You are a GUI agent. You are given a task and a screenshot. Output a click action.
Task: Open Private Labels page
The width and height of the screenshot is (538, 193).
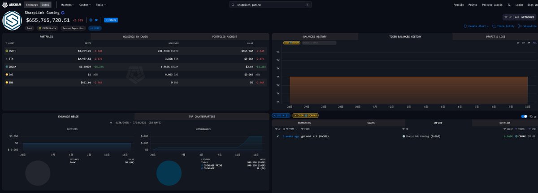coord(492,4)
